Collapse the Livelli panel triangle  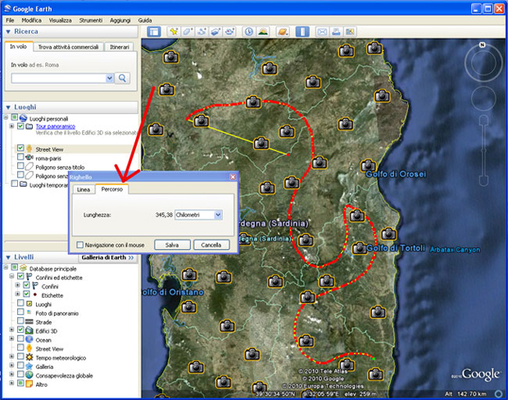[8, 257]
